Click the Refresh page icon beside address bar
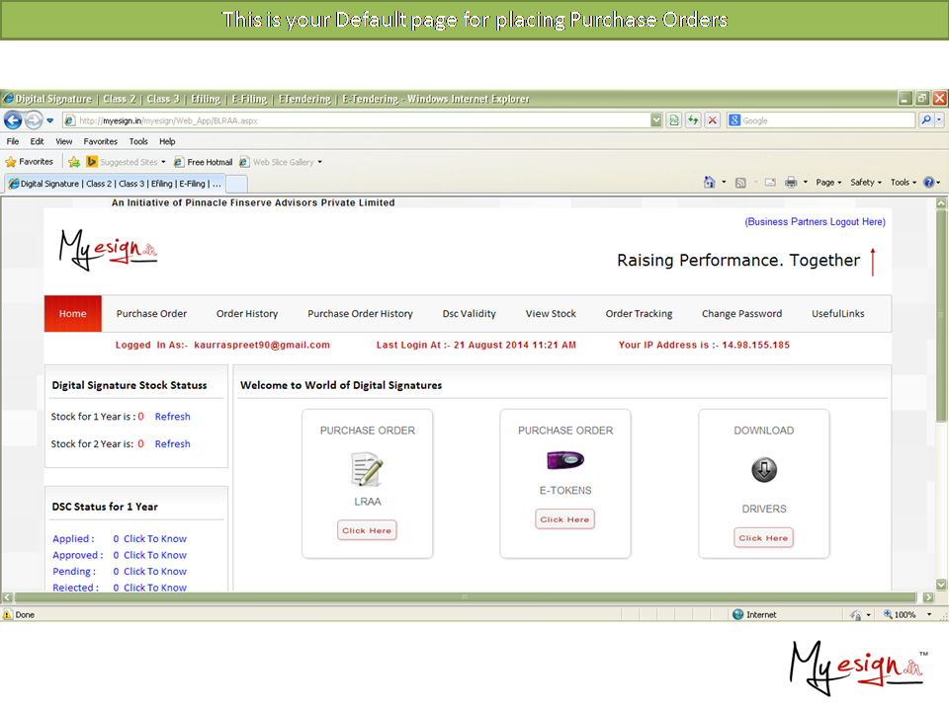 (x=693, y=120)
